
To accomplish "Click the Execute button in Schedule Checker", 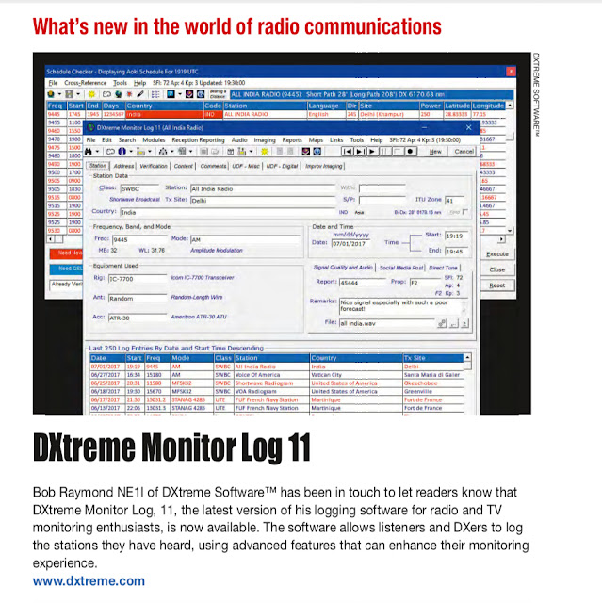I will point(497,254).
